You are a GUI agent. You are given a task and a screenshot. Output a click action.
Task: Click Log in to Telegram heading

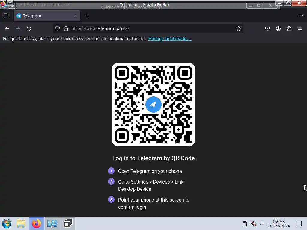pyautogui.click(x=153, y=158)
